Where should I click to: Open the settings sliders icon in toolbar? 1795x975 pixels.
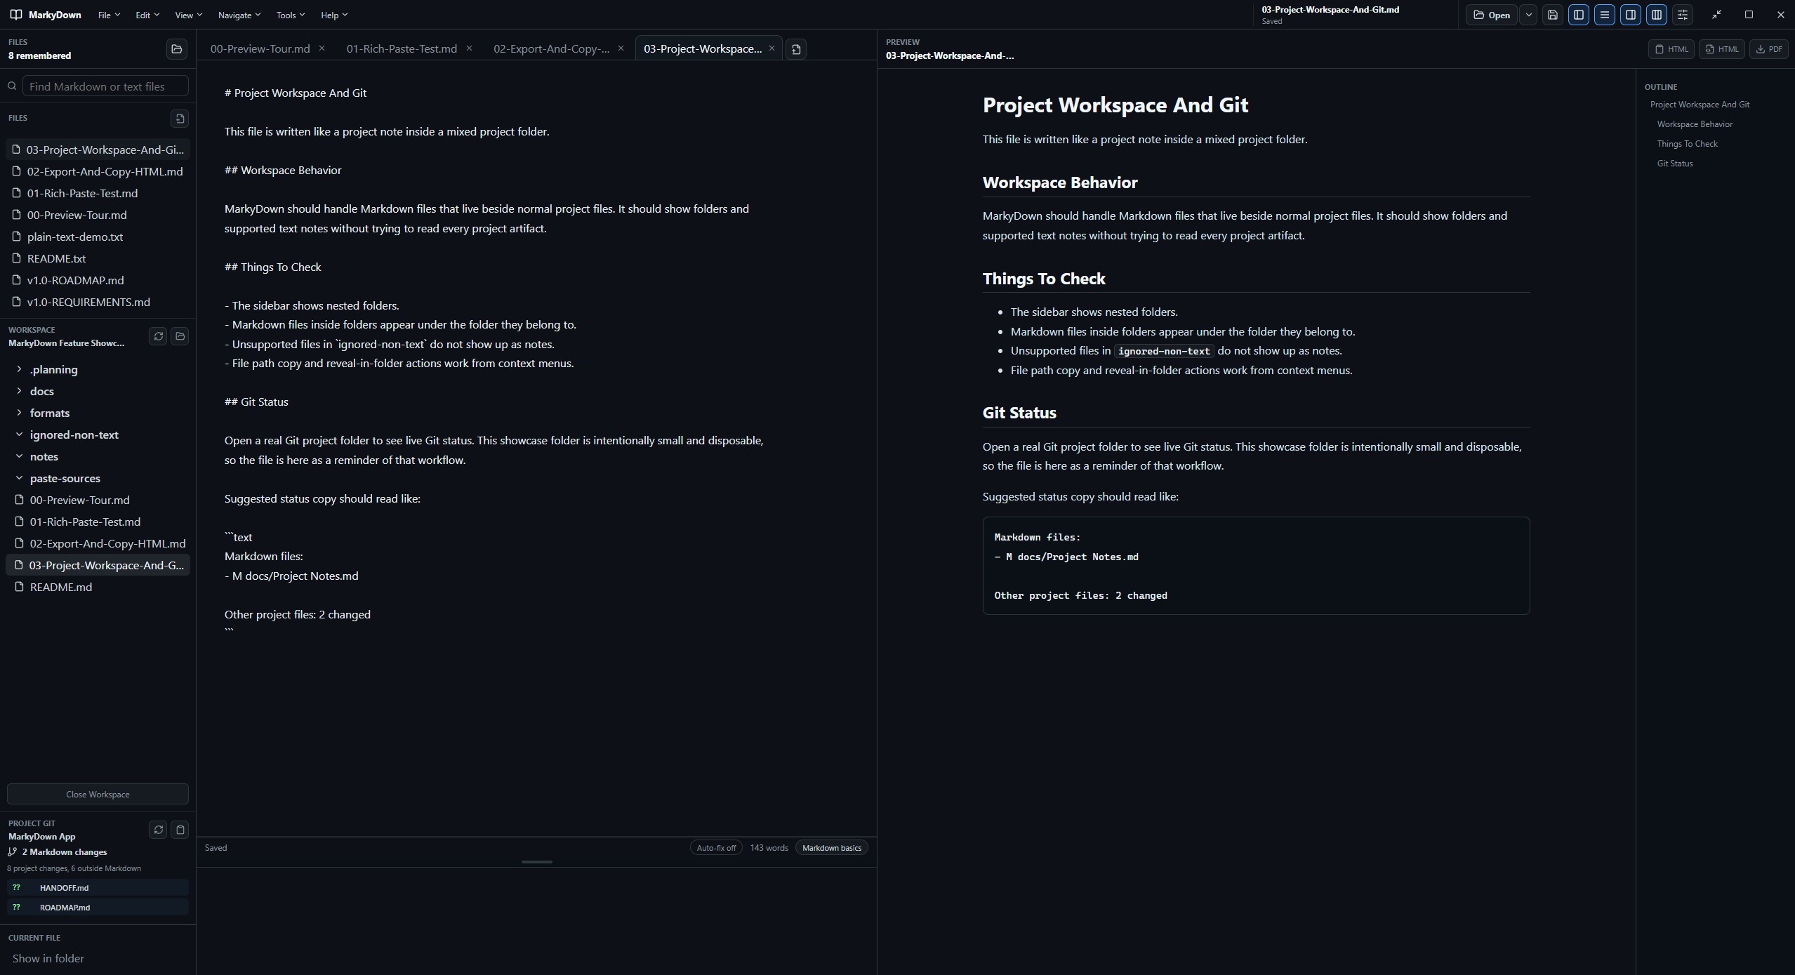pos(1683,15)
